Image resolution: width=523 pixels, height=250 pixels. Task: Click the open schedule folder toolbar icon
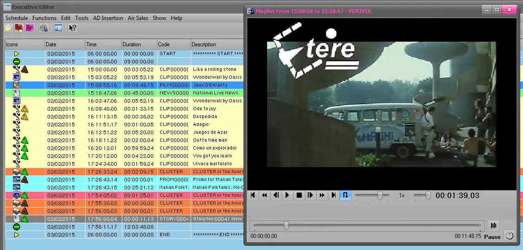pyautogui.click(x=8, y=28)
